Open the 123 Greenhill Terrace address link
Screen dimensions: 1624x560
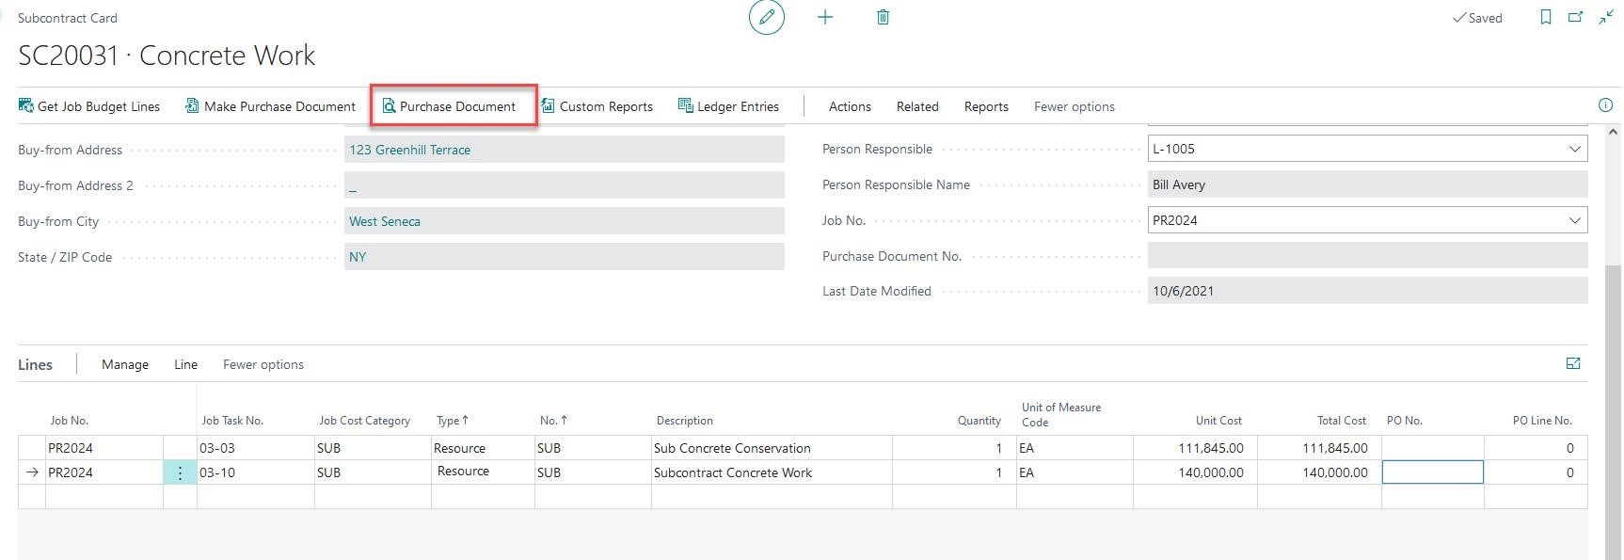coord(409,150)
